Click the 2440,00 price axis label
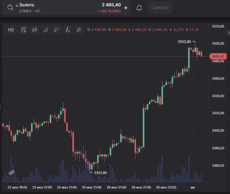The image size is (230, 194). coord(218,96)
